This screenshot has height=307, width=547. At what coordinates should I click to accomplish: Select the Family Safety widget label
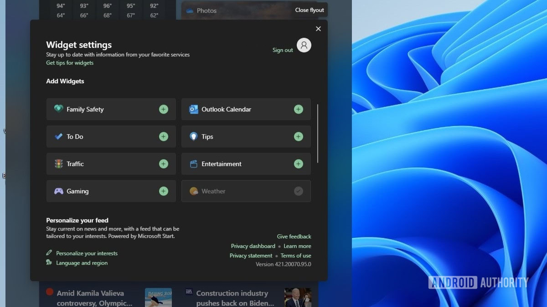(85, 109)
